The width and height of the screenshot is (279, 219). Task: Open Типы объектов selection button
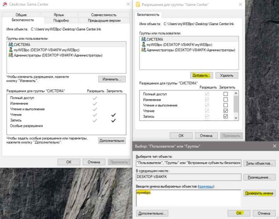259,163
